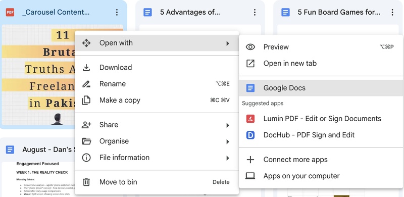404x197 pixels.
Task: Open three-dot menu for 5 Advantages of file
Action: [255, 12]
